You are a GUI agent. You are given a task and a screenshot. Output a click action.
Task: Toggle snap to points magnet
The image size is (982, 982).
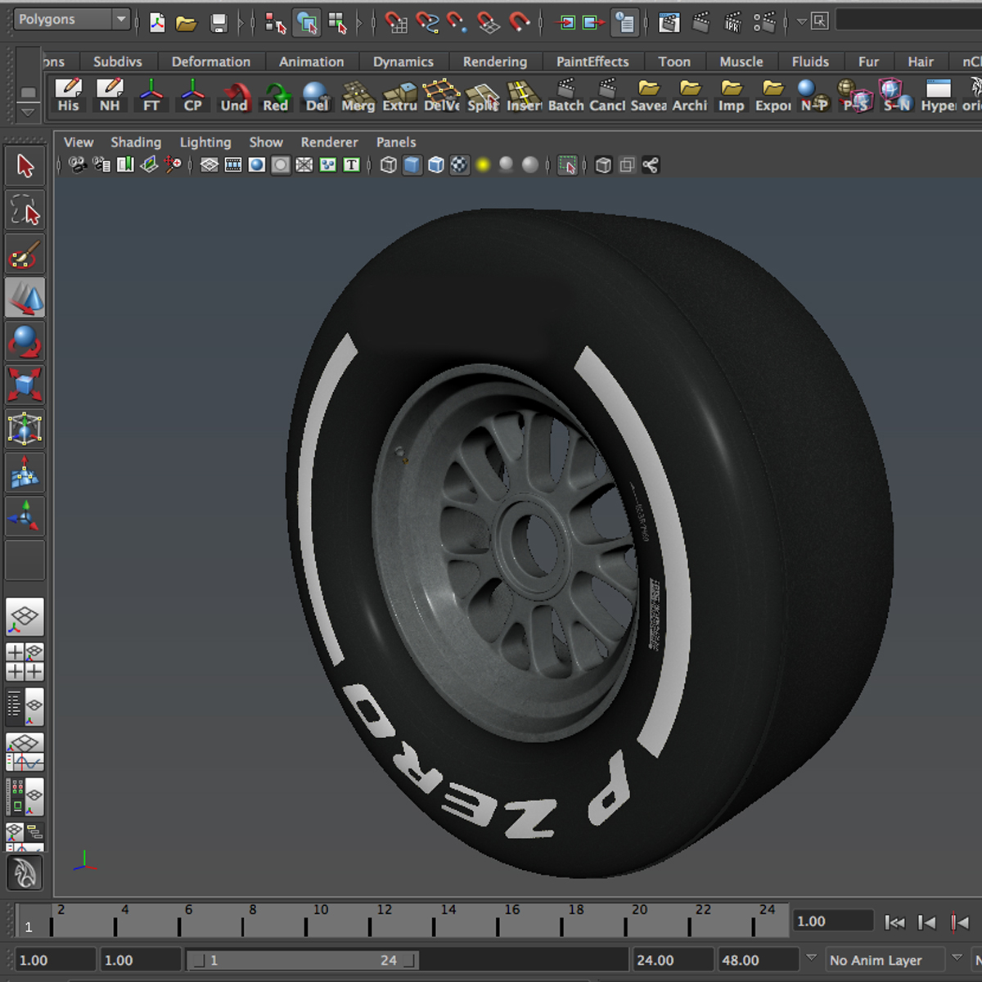457,23
